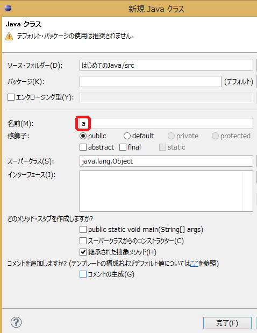Viewport: 257px width, 333px height.
Task: Select the public modifier radio button
Action: [83, 136]
